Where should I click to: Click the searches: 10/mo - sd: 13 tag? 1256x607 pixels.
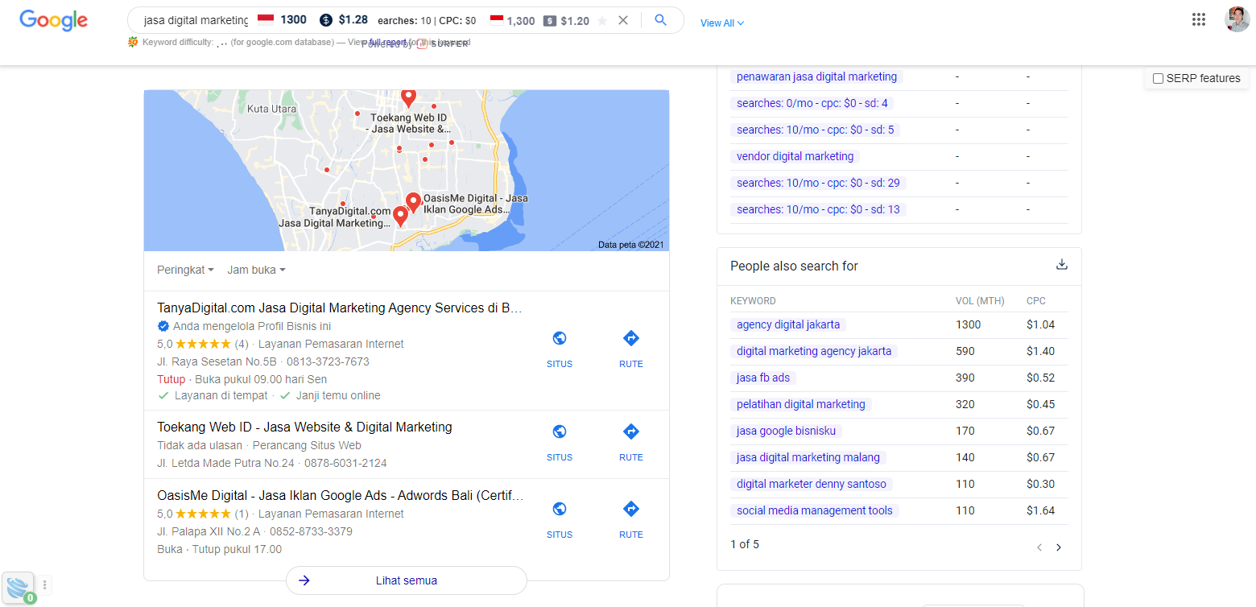[818, 209]
